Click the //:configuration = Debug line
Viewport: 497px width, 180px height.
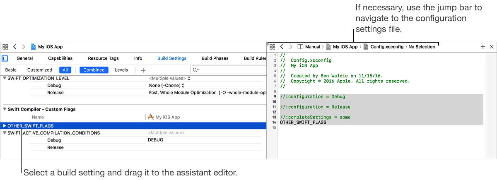[312, 96]
